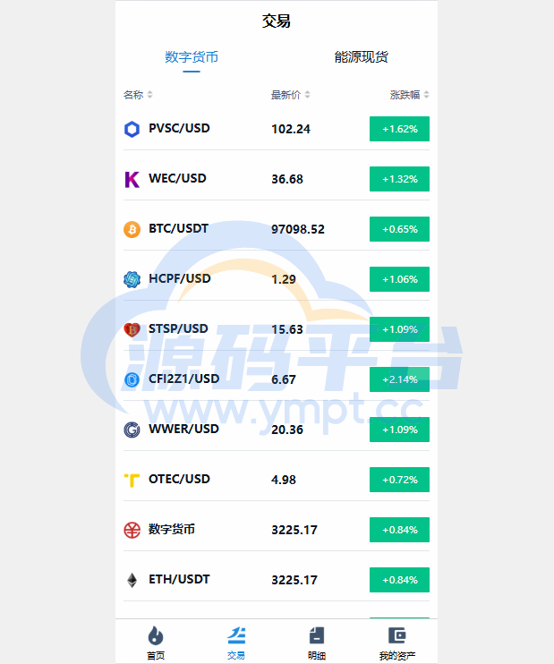The image size is (554, 664).
Task: Click the OTEC yellow T icon
Action: click(x=132, y=480)
